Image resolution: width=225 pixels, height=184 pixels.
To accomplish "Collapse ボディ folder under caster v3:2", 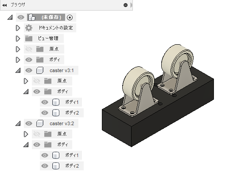I will pos(26,145).
